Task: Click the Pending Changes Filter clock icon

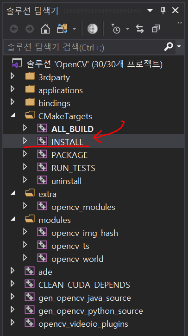Action: tap(115, 29)
